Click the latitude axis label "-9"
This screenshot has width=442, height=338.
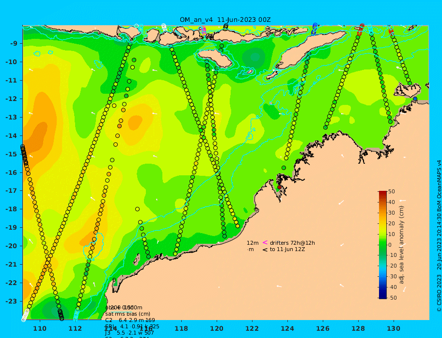(14, 43)
